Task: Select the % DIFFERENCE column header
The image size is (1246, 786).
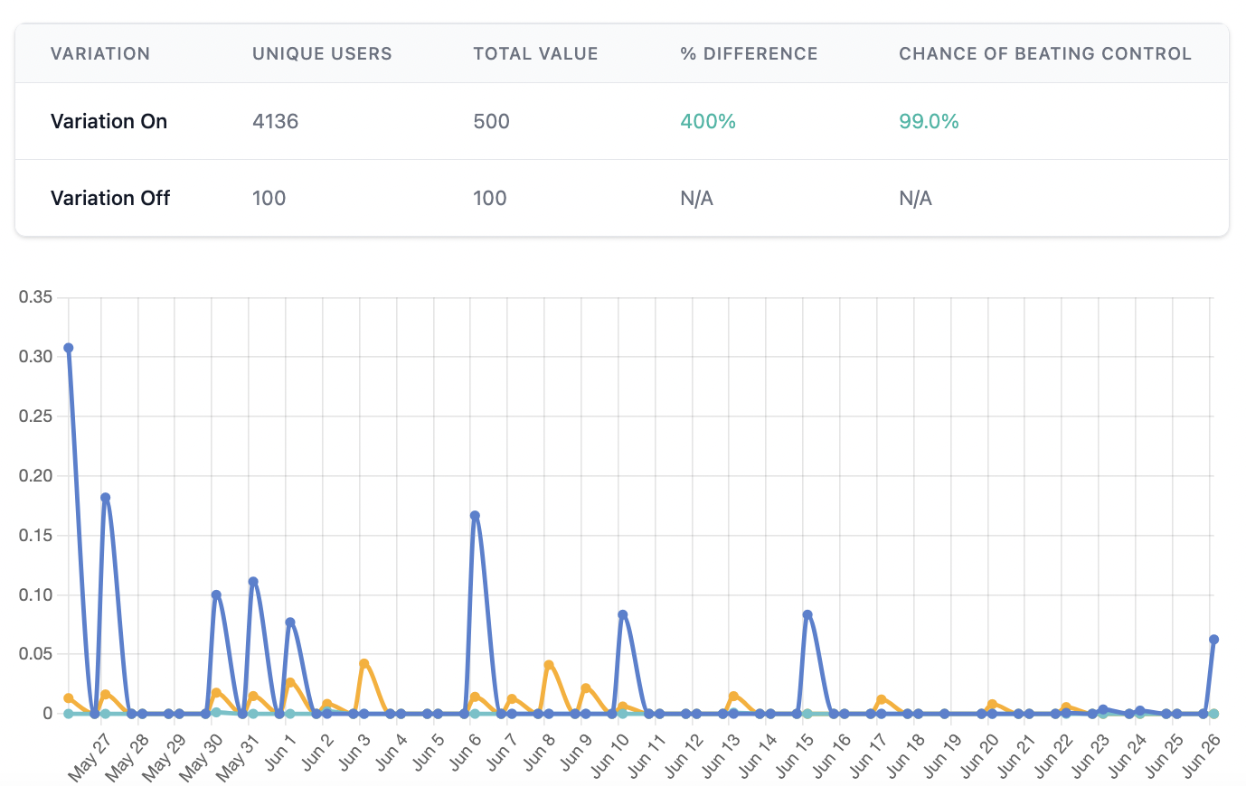Action: (x=749, y=53)
